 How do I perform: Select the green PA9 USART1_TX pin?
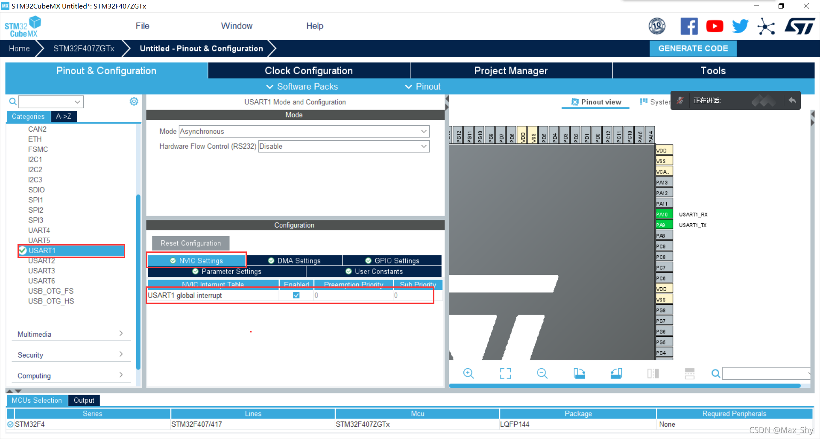[x=664, y=225]
